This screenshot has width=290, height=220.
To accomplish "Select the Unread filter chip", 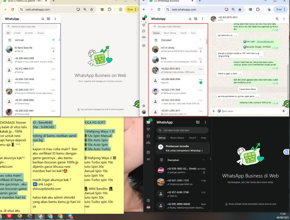I will (17, 33).
